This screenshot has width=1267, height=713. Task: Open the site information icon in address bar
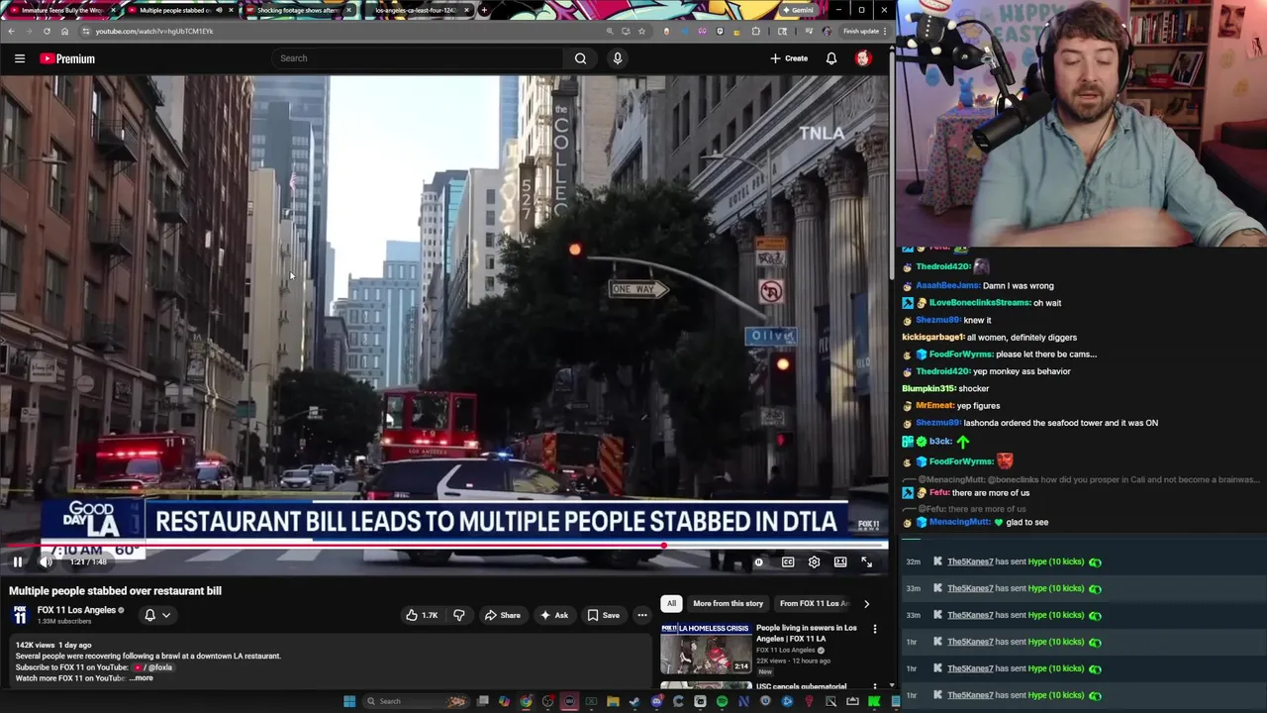click(86, 31)
